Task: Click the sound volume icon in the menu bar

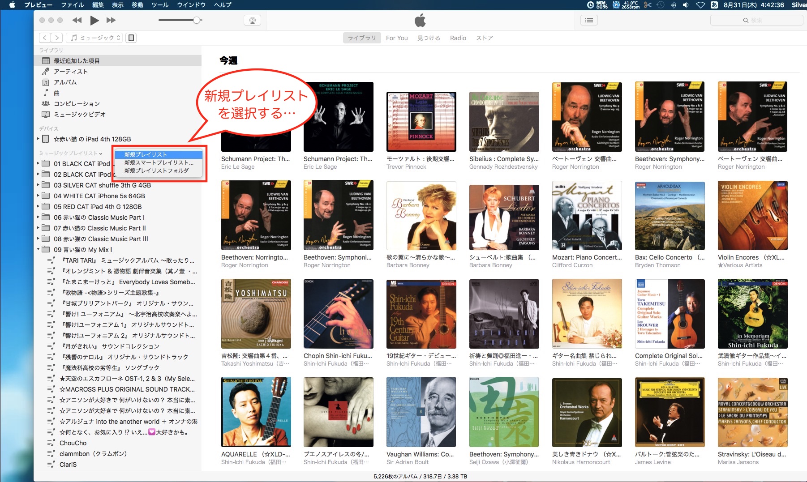Action: (686, 5)
